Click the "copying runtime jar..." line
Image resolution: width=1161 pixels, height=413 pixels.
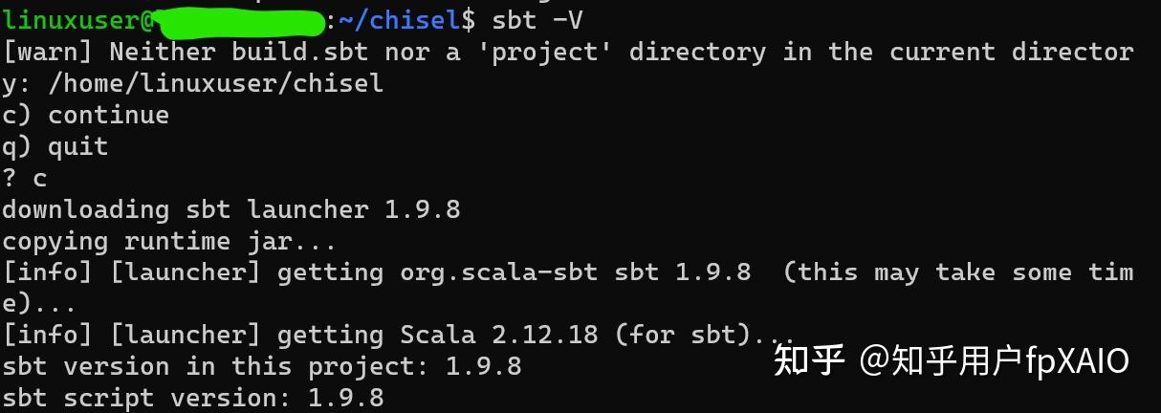pyautogui.click(x=168, y=241)
